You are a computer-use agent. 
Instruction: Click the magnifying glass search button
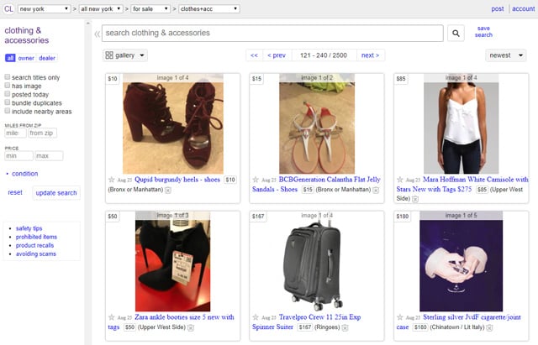(x=456, y=34)
